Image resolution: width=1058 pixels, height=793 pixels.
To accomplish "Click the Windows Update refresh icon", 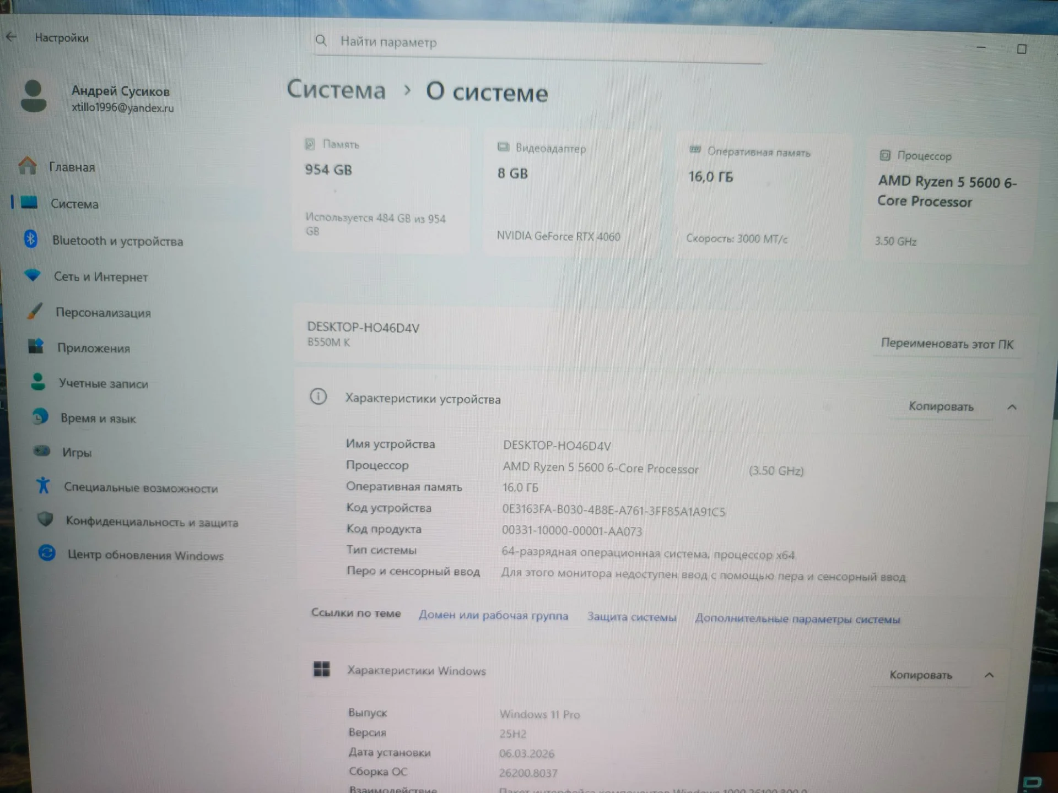I will point(47,552).
